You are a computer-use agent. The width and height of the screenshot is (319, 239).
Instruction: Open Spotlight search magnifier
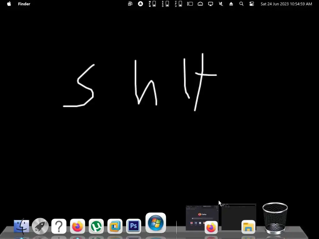[241, 4]
